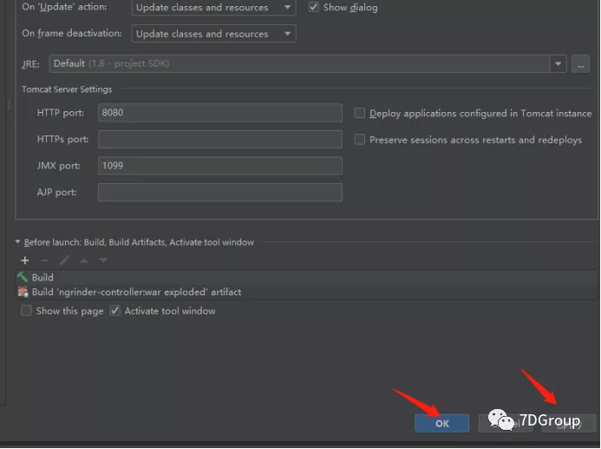601x449 pixels.
Task: Click the panel splitter handle on the left edge
Action: coord(9,103)
